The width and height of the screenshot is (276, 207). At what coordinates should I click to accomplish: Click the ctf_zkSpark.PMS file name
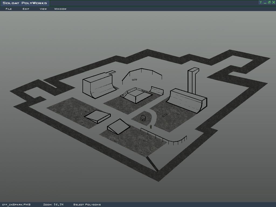click(16, 205)
